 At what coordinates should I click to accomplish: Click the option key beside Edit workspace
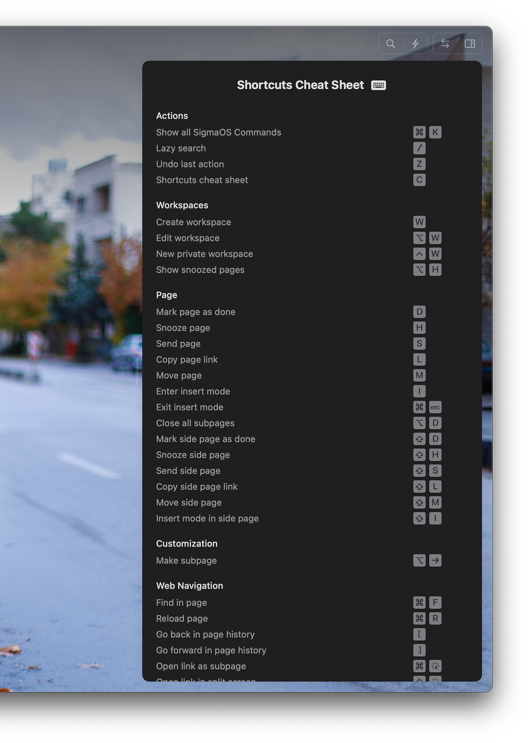click(x=419, y=238)
